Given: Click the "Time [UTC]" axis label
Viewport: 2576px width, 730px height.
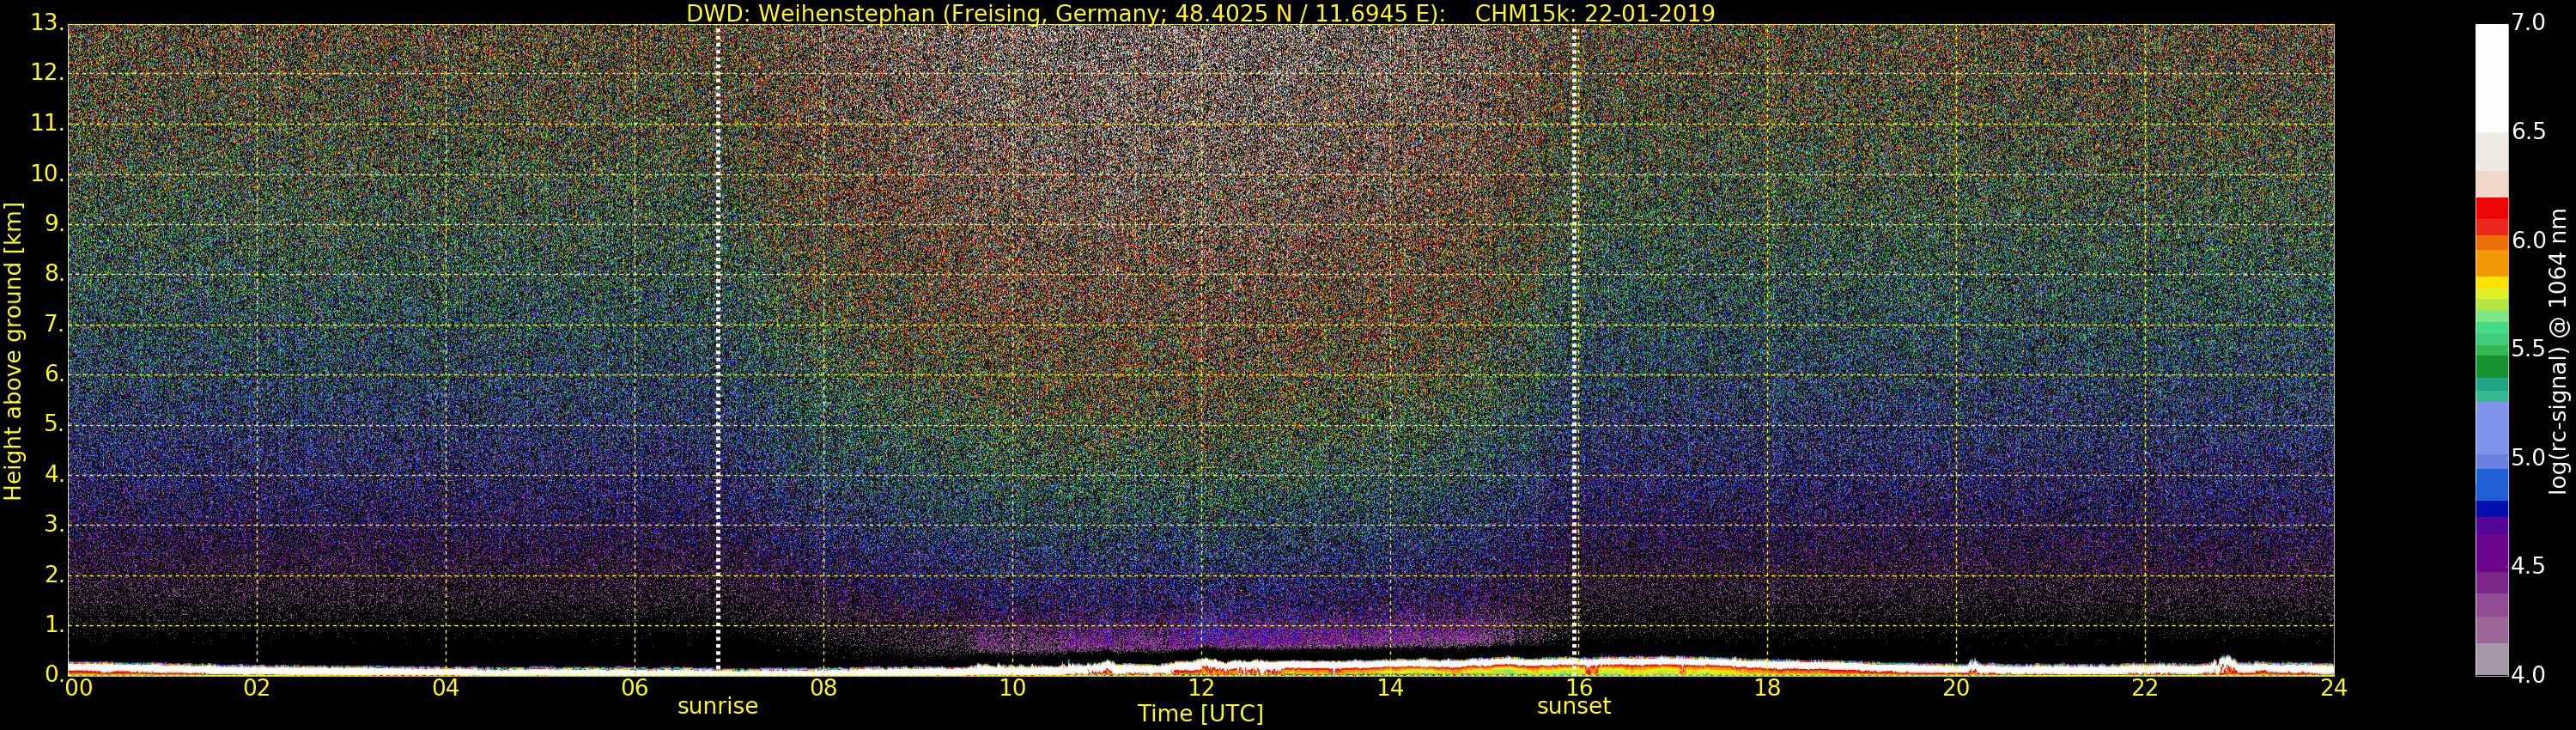Looking at the screenshot, I should 1200,714.
